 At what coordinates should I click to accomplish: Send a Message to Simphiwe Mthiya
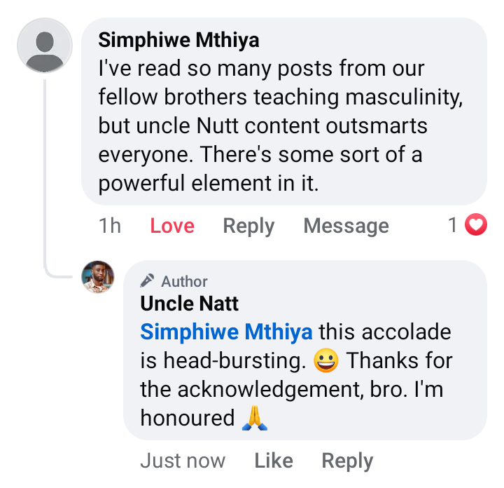346,226
